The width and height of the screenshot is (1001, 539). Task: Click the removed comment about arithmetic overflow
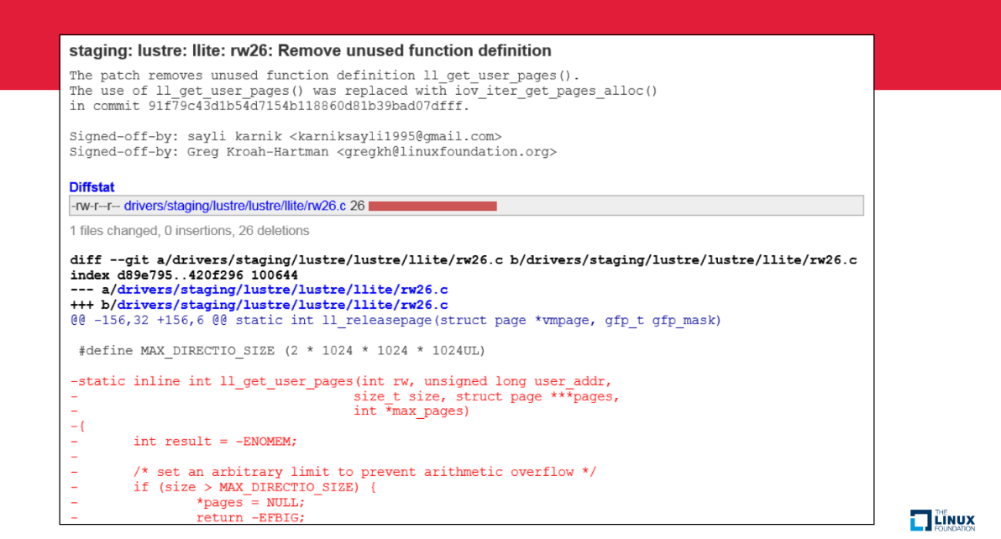(333, 472)
